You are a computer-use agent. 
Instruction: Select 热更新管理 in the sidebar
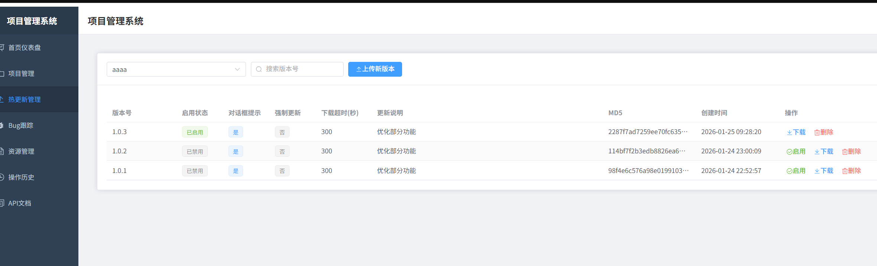pos(25,99)
